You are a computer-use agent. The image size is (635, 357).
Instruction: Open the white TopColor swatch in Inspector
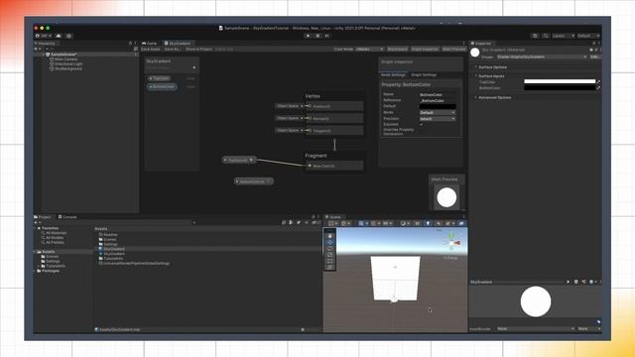point(560,81)
